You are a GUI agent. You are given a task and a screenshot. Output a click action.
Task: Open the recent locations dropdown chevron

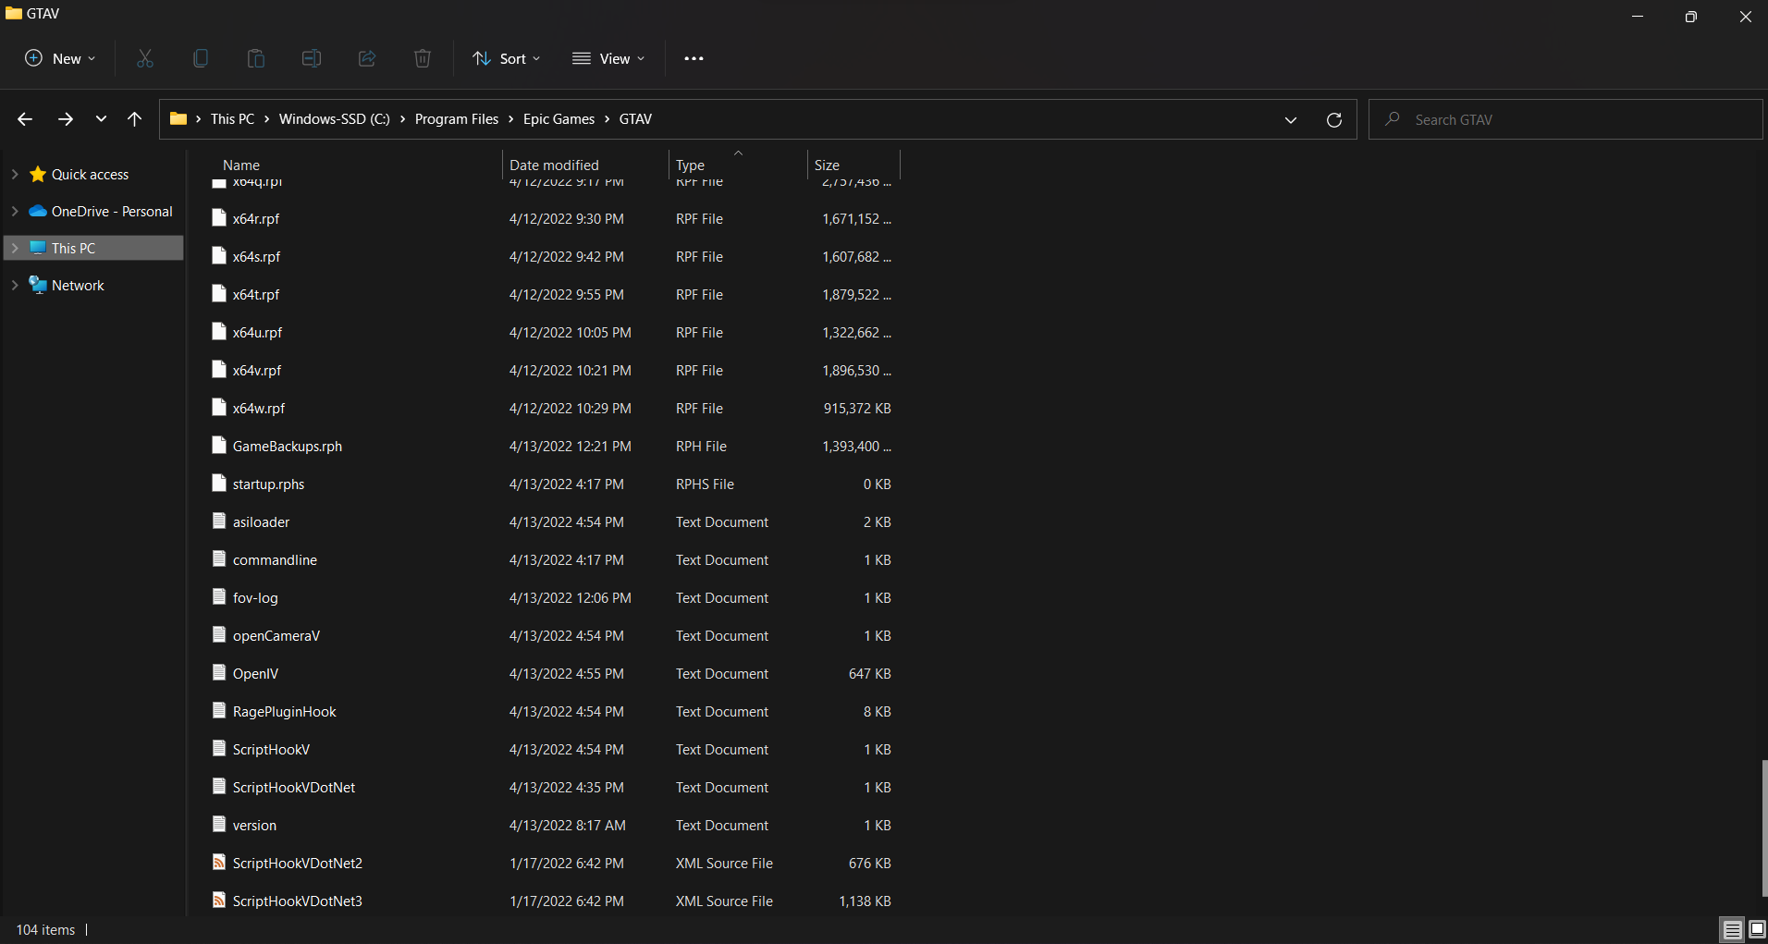coord(101,119)
